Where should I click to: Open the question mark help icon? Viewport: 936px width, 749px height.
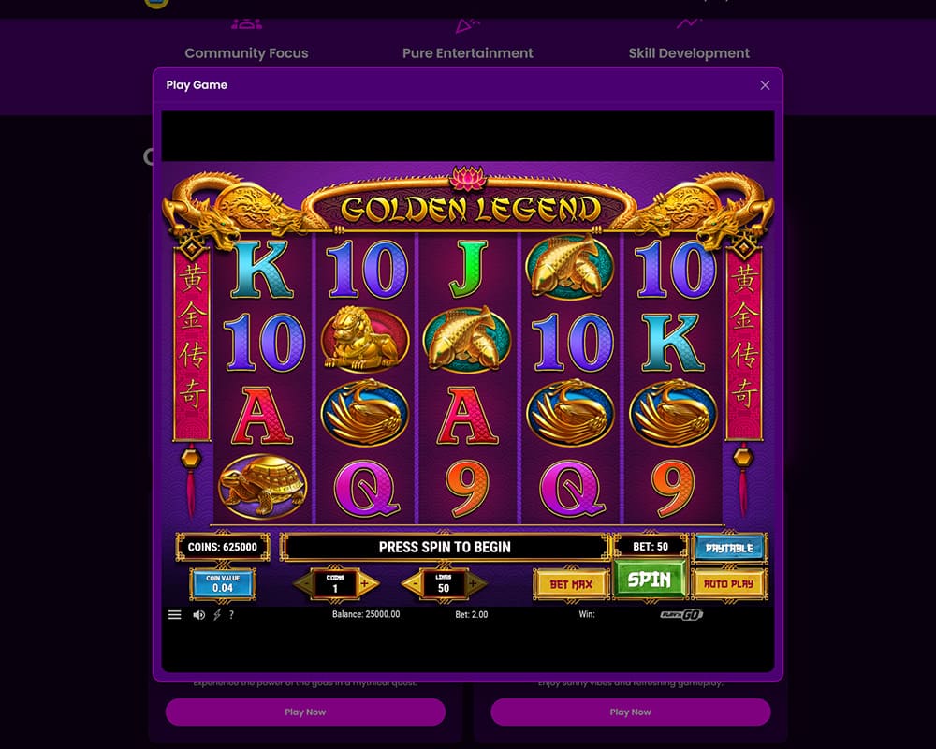tap(231, 614)
